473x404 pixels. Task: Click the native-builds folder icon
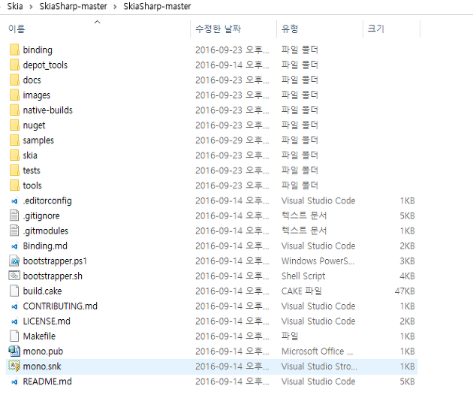point(14,110)
